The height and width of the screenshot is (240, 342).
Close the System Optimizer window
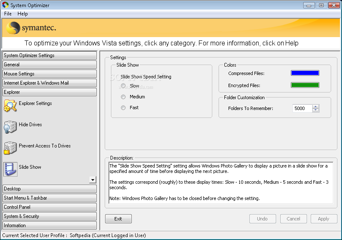click(x=334, y=5)
